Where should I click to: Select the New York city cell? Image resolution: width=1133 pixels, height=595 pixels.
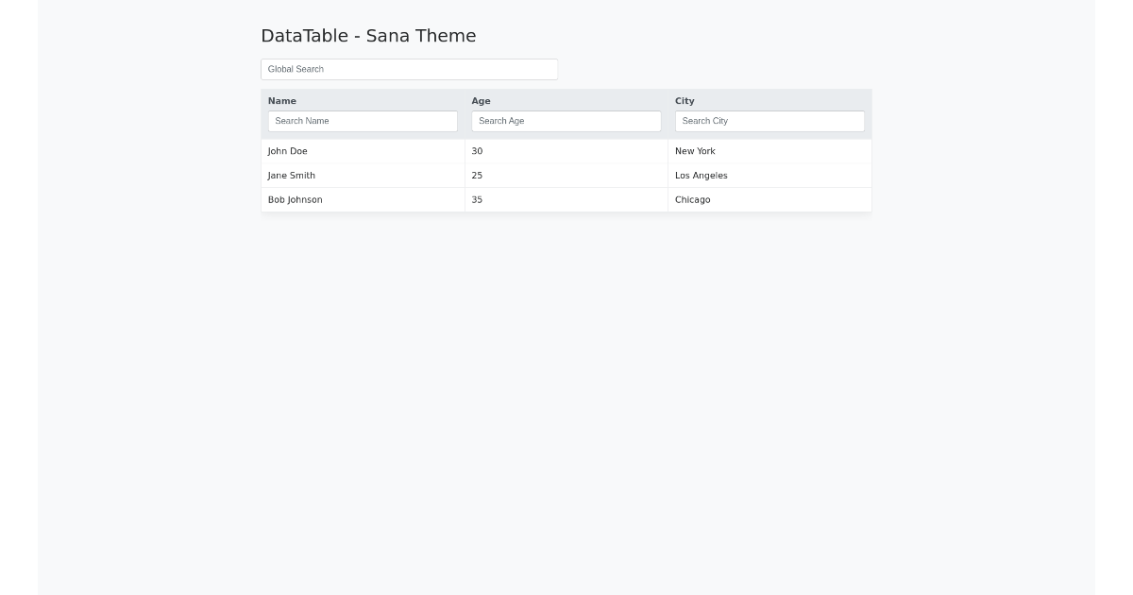695,151
